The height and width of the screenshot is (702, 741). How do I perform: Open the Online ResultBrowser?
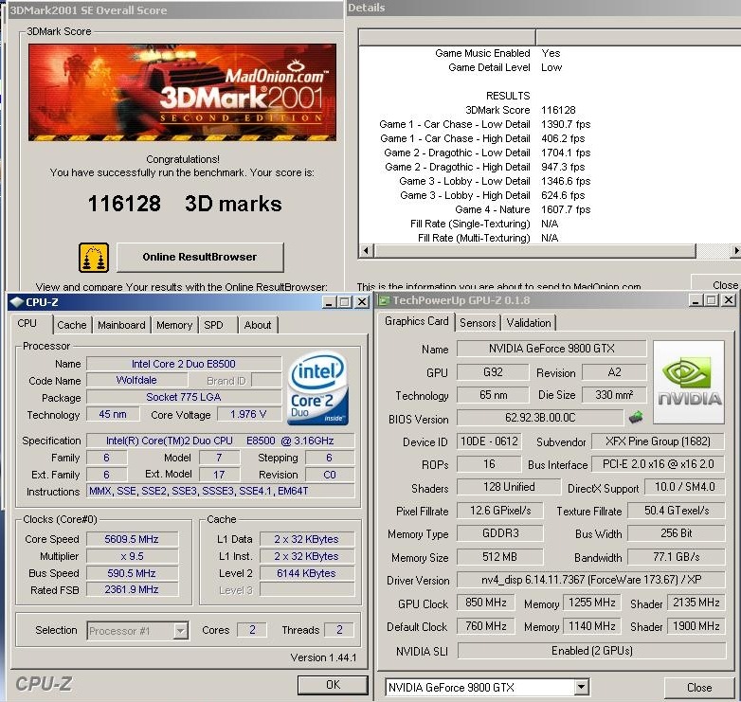200,257
